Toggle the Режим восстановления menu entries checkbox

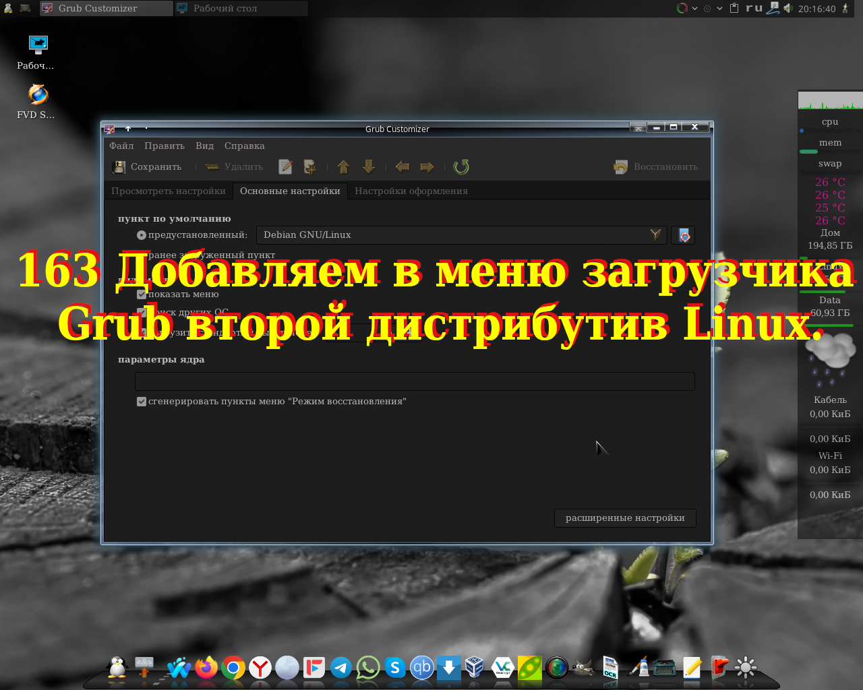click(142, 402)
